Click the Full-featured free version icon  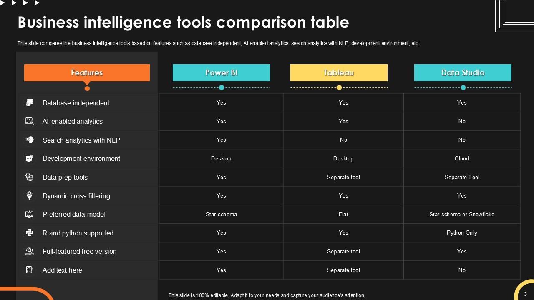tap(29, 251)
